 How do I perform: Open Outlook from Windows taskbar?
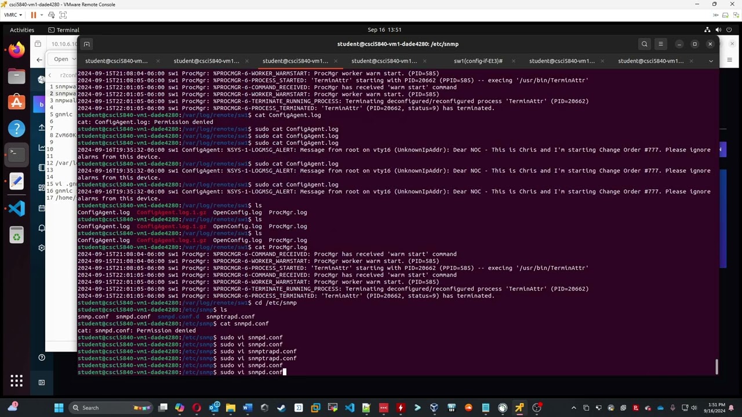[214, 408]
